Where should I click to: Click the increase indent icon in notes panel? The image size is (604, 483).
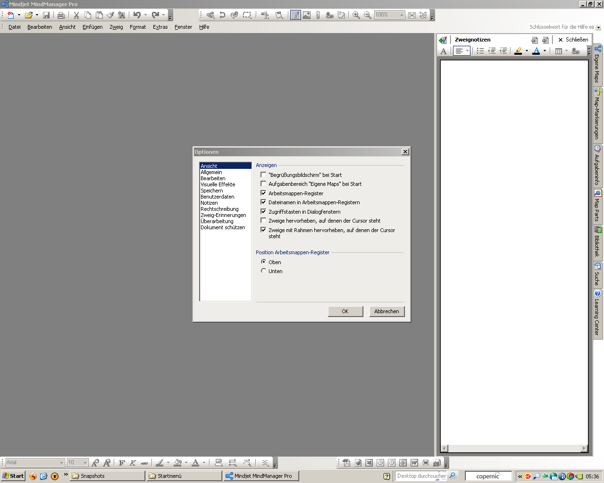[503, 51]
